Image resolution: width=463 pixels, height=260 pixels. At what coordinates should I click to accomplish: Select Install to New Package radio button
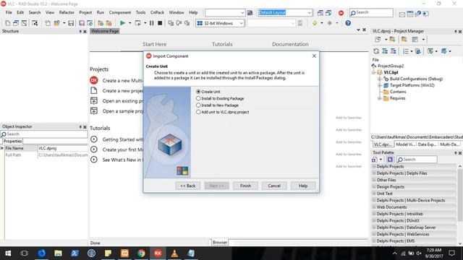[x=198, y=105]
